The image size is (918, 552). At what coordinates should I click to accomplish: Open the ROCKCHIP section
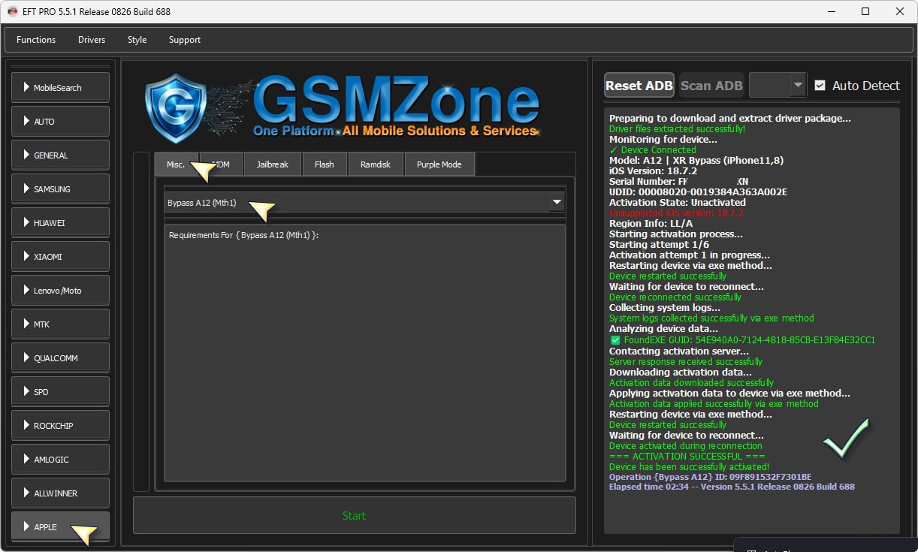tap(61, 425)
